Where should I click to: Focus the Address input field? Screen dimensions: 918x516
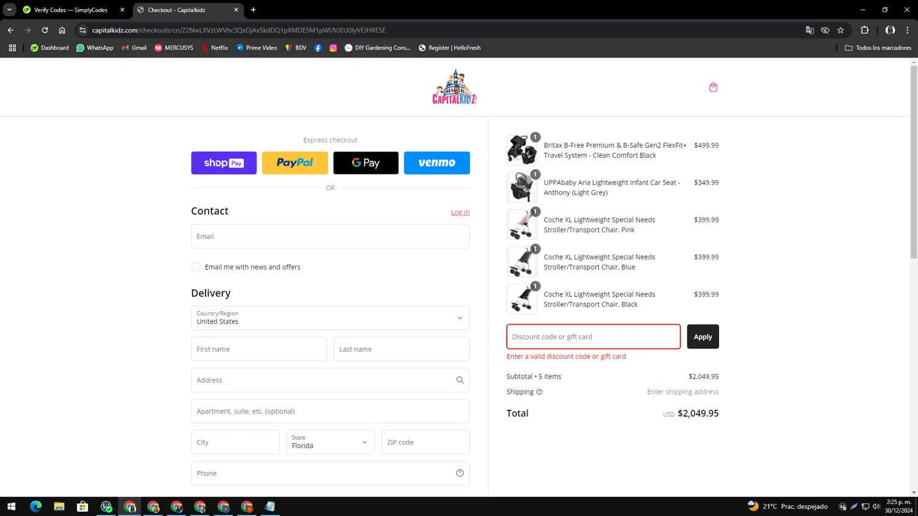(x=330, y=380)
